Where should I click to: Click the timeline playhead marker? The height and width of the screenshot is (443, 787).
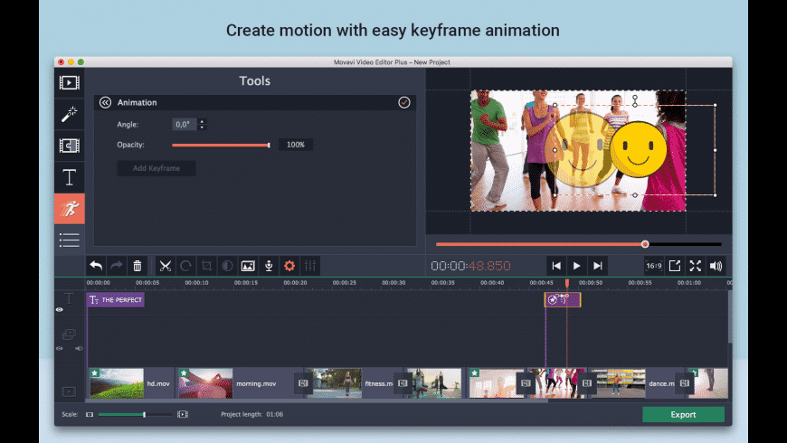click(x=567, y=284)
